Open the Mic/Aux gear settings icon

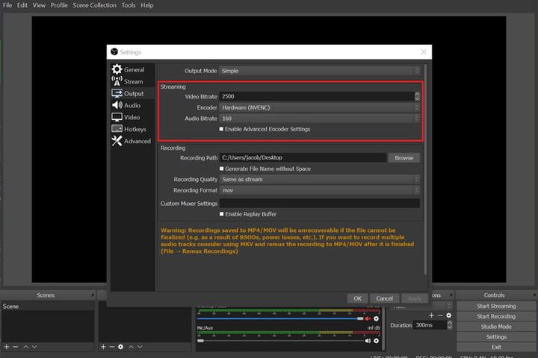pyautogui.click(x=376, y=341)
